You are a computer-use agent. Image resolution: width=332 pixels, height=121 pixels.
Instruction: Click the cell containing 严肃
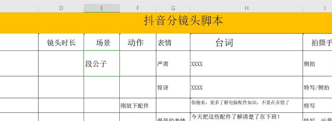pyautogui.click(x=173, y=63)
